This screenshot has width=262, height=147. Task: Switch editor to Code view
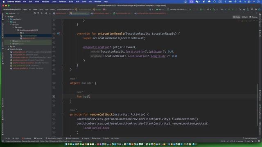click(x=237, y=17)
